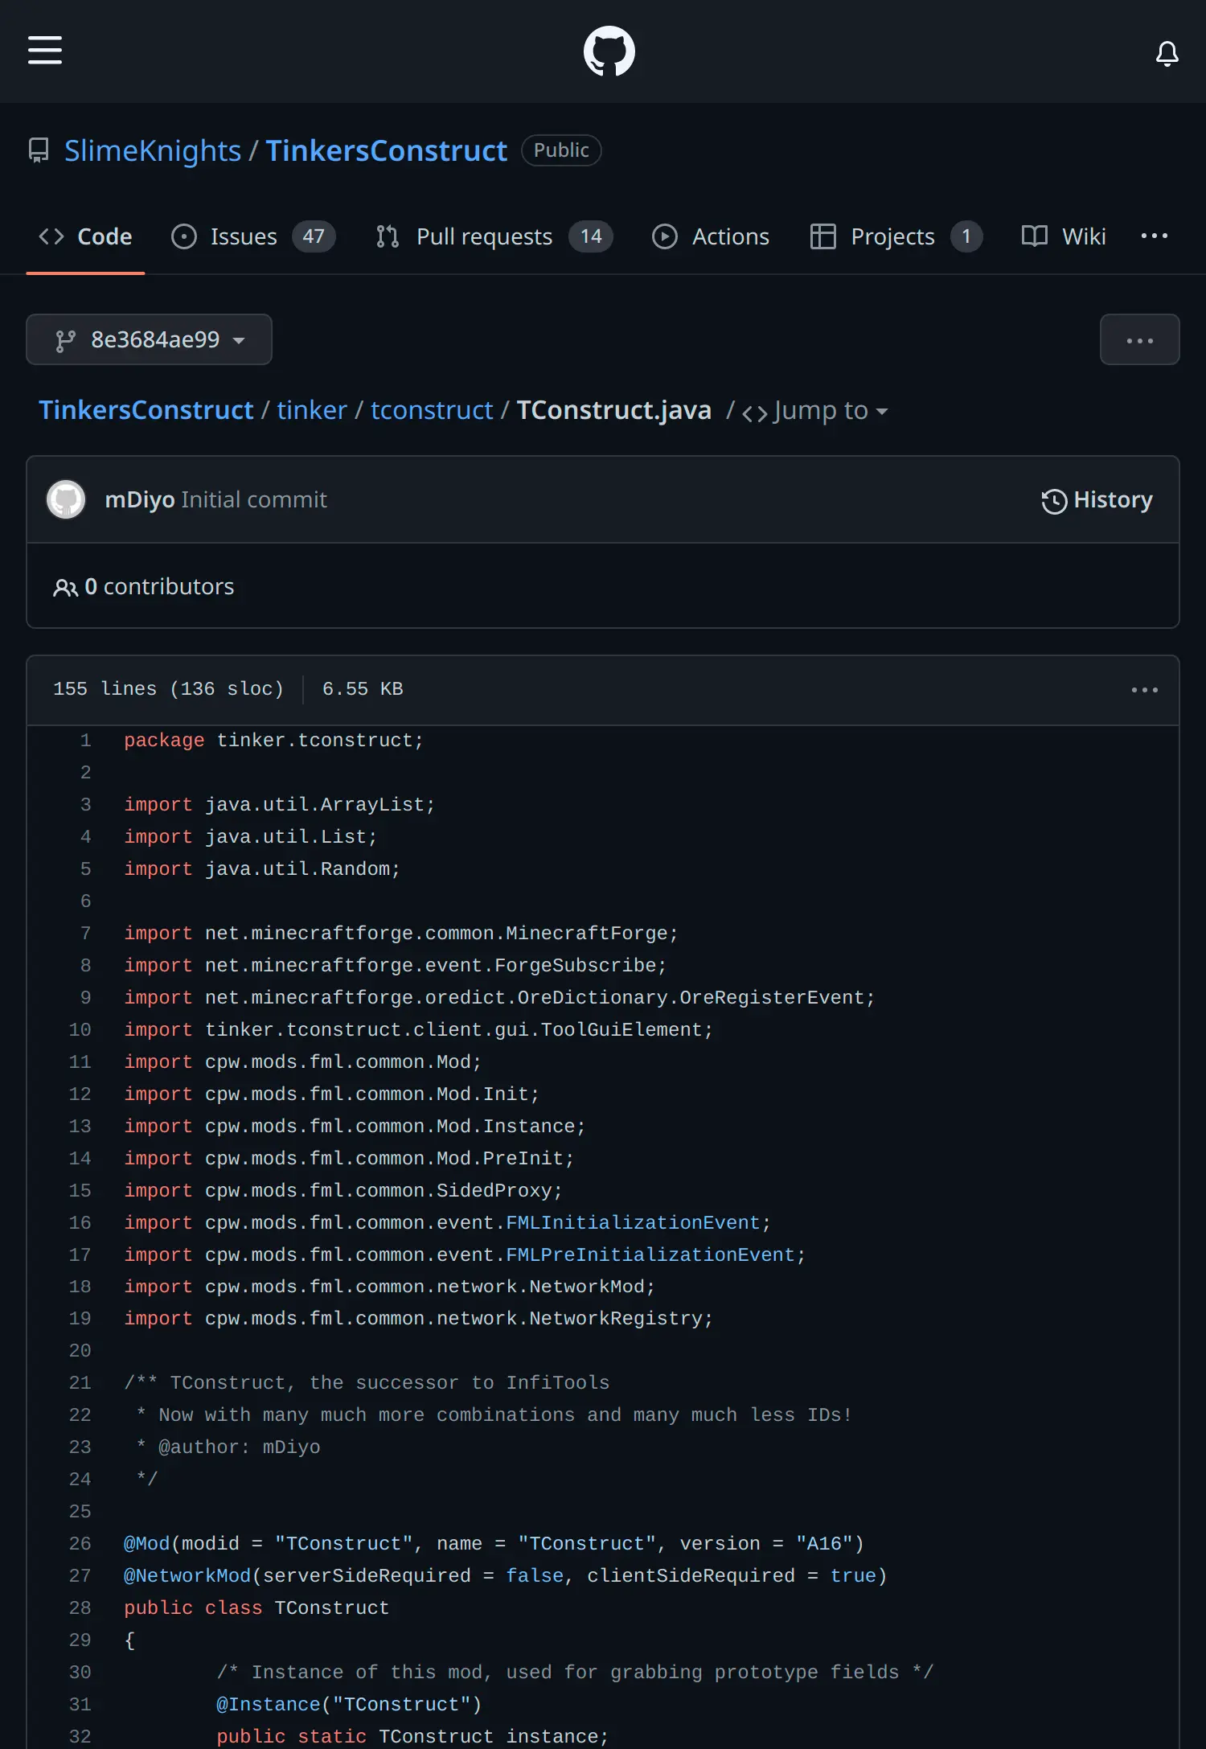Screen dimensions: 1206x1749
Task: Go to GitHub home via Octocat logo
Action: 609,51
